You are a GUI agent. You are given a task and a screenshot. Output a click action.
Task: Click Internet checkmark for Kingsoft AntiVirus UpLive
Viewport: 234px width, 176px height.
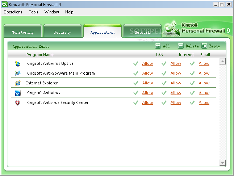click(164, 63)
